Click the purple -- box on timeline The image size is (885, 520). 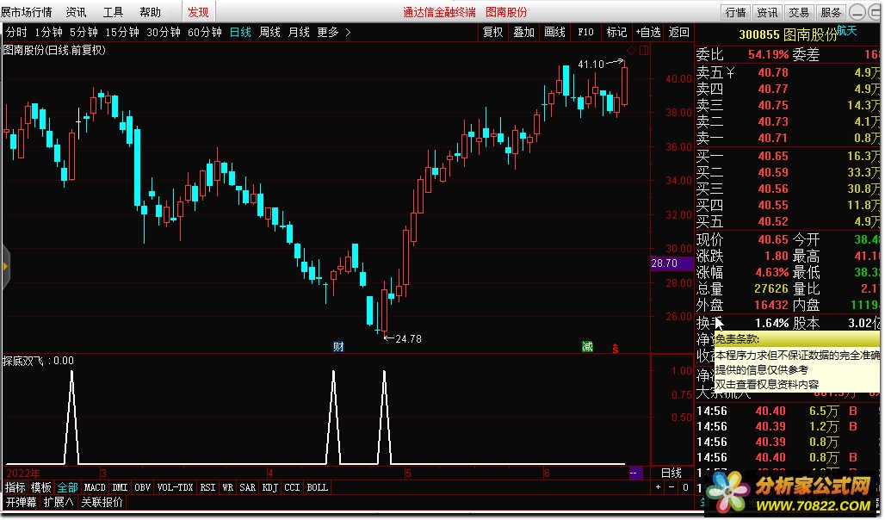pyautogui.click(x=635, y=474)
